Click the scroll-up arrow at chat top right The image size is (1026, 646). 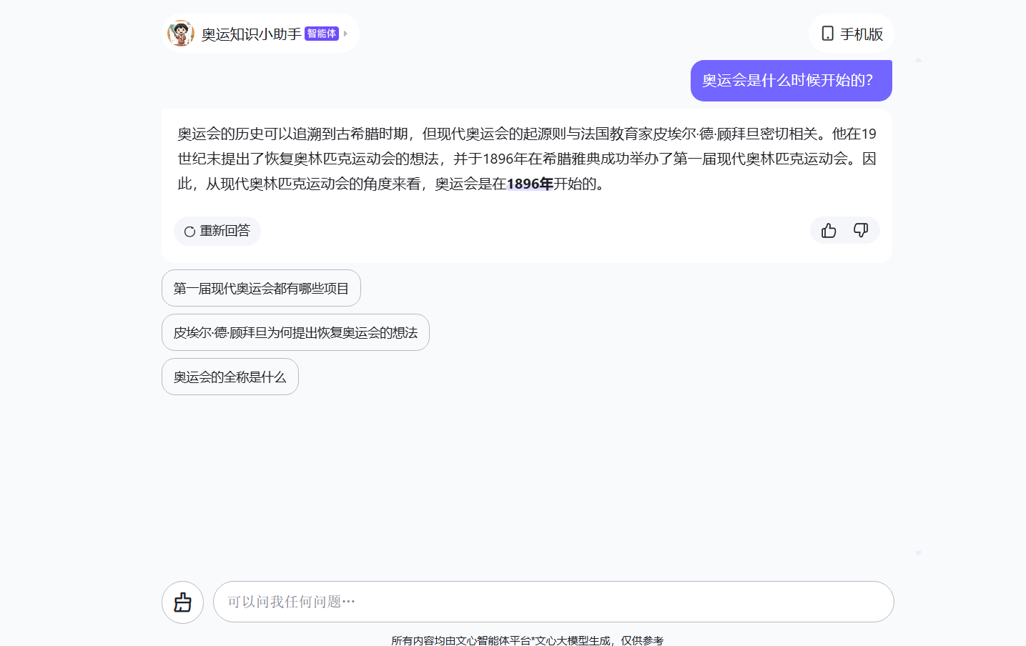pos(918,60)
